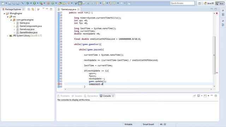The width and height of the screenshot is (226, 127).
Task: Click the Task List icon in right trim
Action: tap(223, 15)
